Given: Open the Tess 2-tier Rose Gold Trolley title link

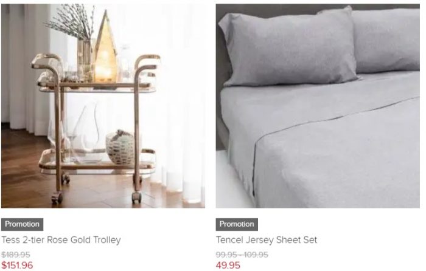Looking at the screenshot, I should coord(61,240).
